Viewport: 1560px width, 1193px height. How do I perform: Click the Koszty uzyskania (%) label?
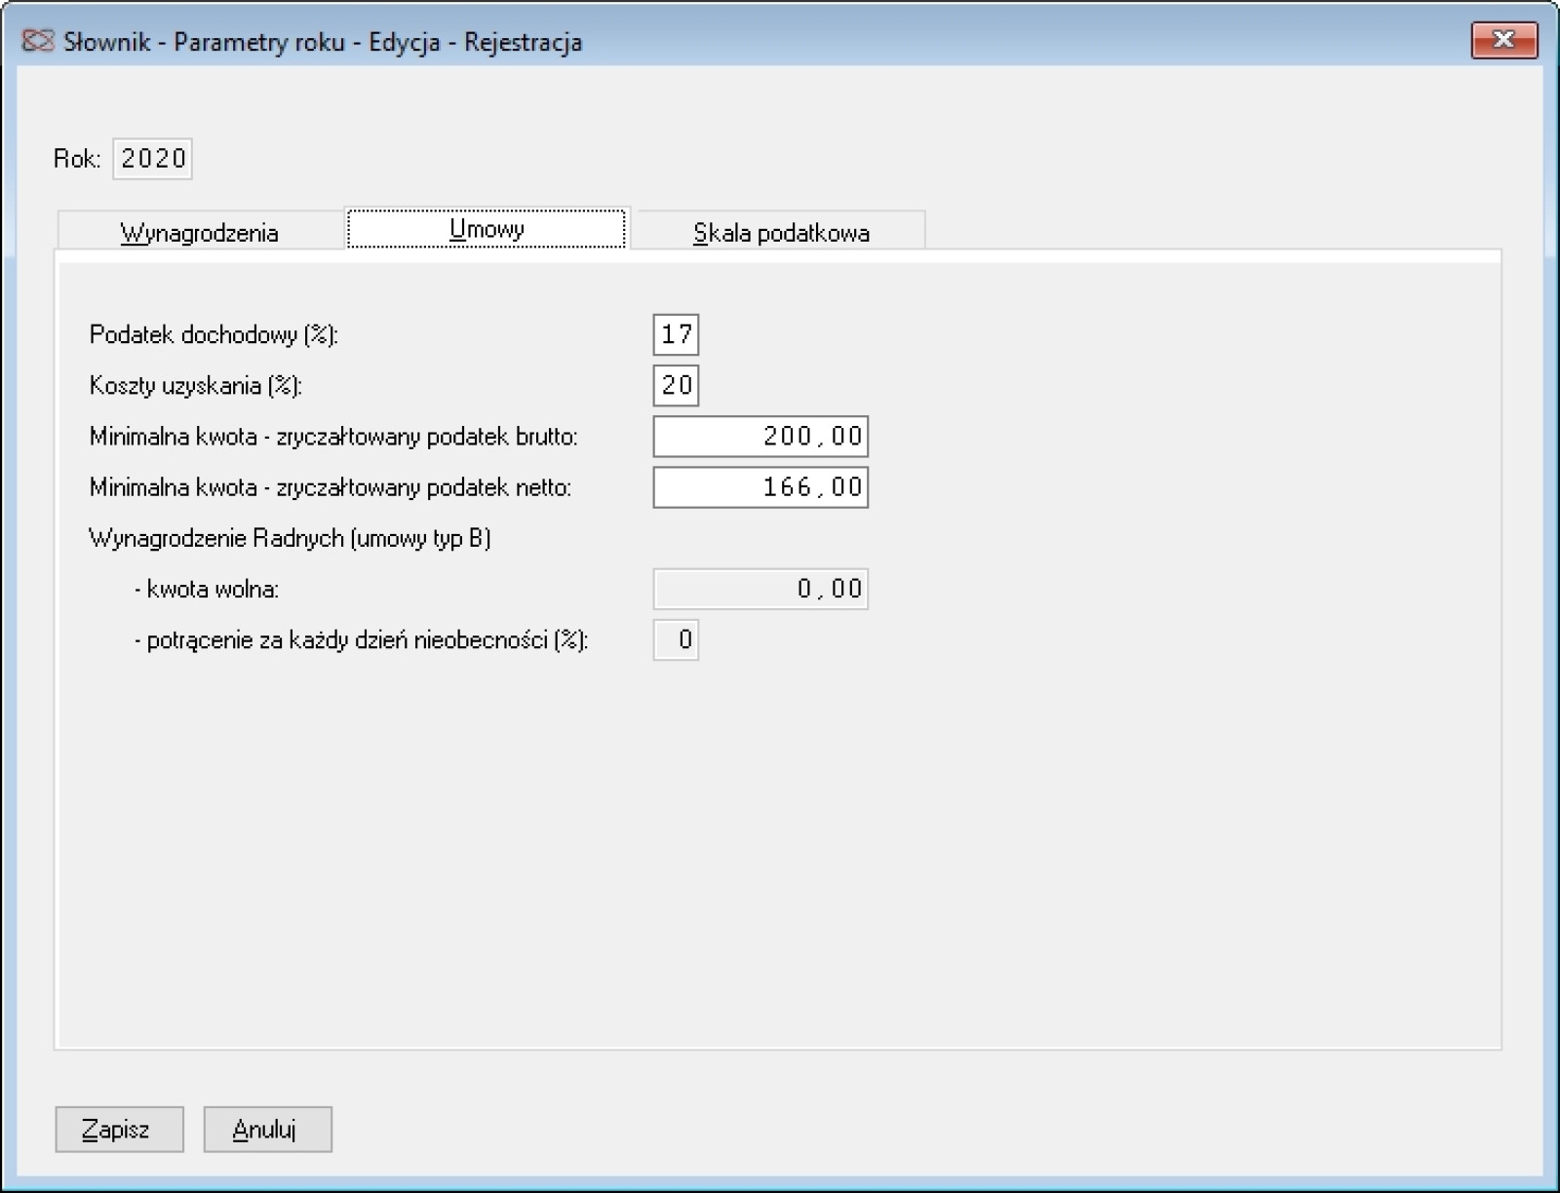tap(196, 385)
